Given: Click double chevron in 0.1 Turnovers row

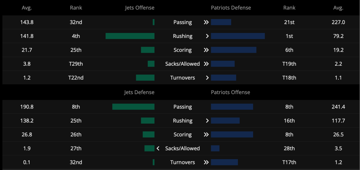Looking at the screenshot, I should point(206,162).
